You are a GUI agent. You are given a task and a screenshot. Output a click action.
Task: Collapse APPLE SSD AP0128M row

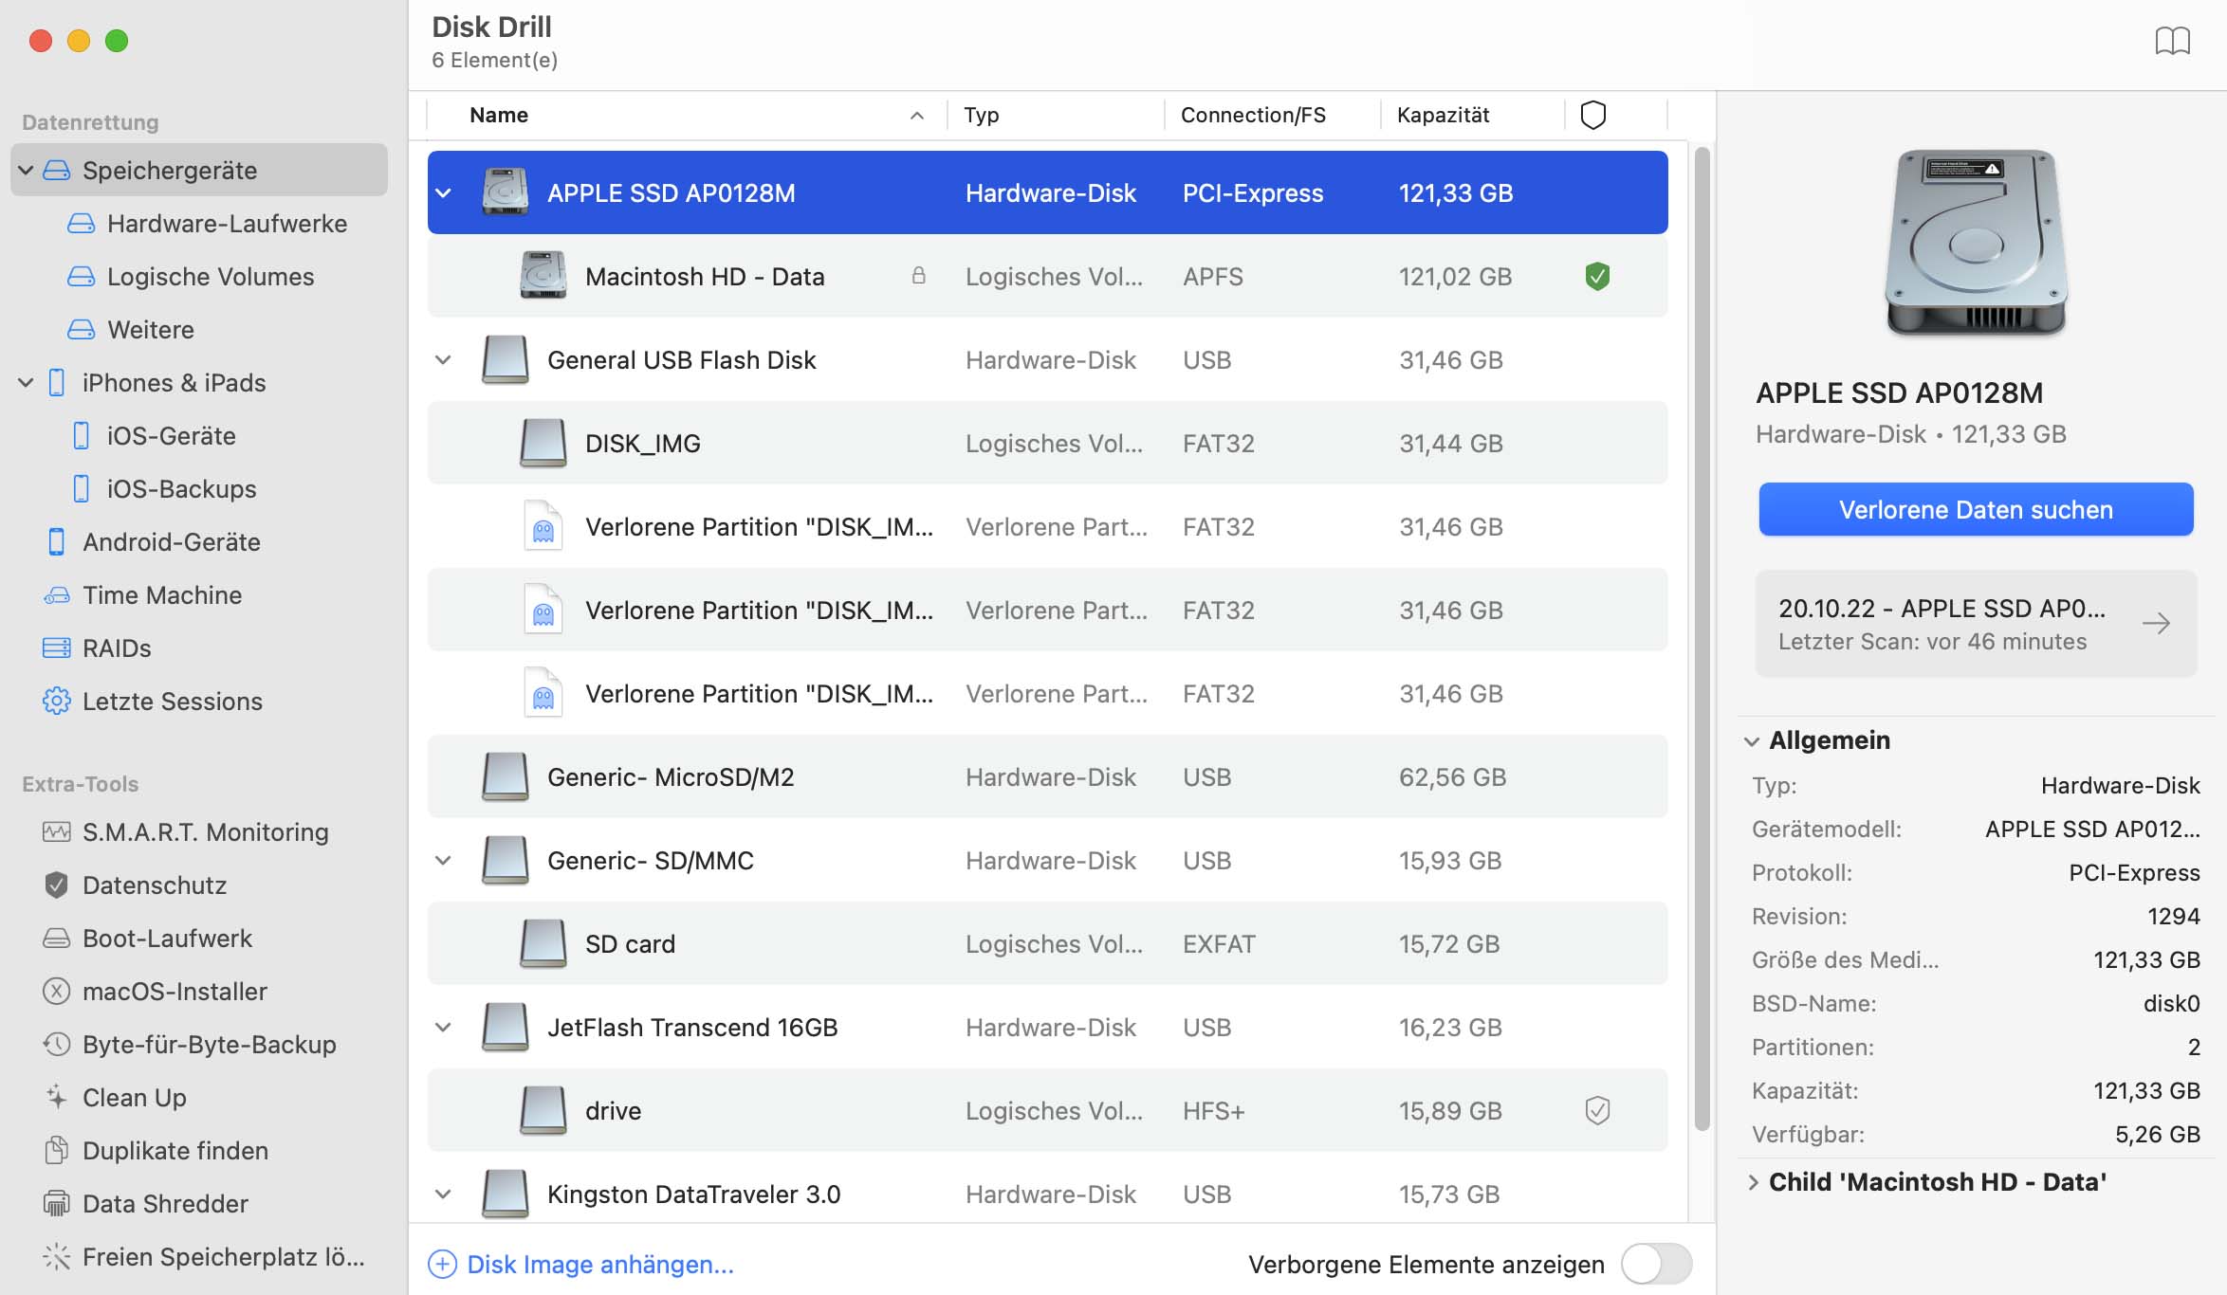click(x=443, y=193)
